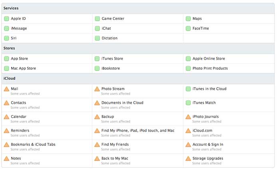Click the warning triangle beside Storage Upgrades

tap(188, 158)
